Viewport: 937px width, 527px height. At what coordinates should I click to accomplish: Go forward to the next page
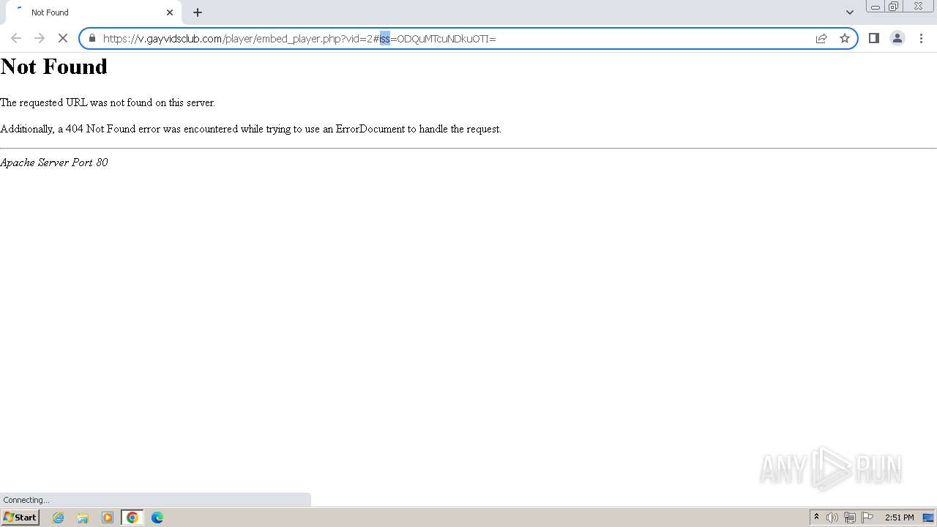40,38
